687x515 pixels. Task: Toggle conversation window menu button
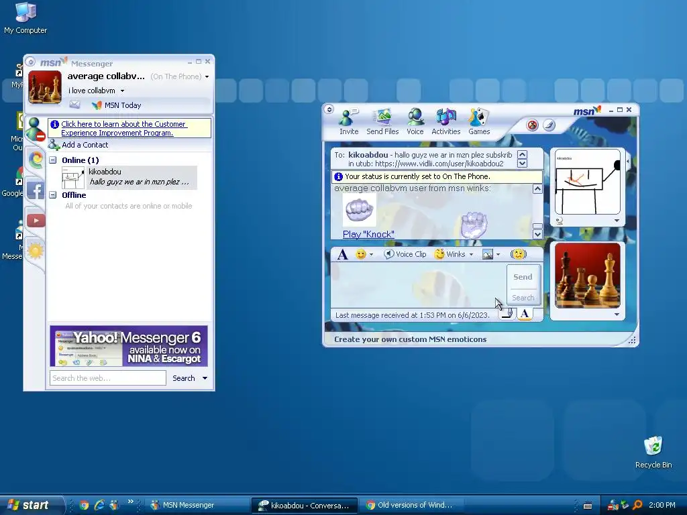329,109
